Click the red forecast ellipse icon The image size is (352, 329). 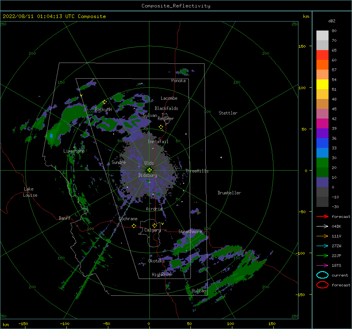(322, 285)
